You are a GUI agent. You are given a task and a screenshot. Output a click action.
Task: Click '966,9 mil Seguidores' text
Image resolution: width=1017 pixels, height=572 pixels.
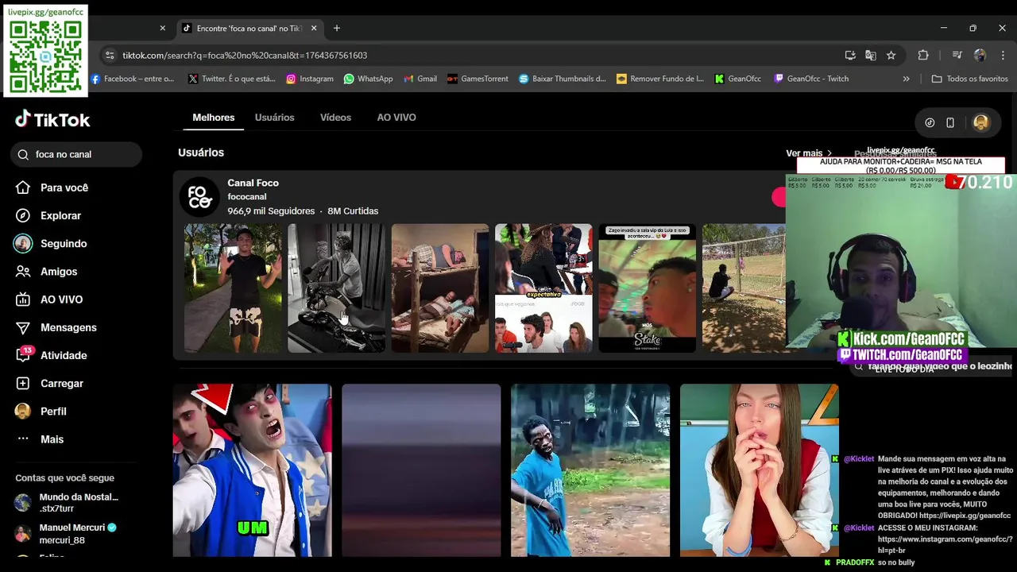[x=271, y=211]
